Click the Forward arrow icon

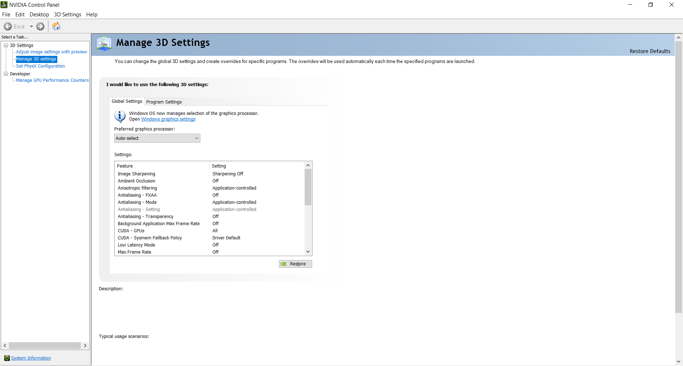pos(41,27)
